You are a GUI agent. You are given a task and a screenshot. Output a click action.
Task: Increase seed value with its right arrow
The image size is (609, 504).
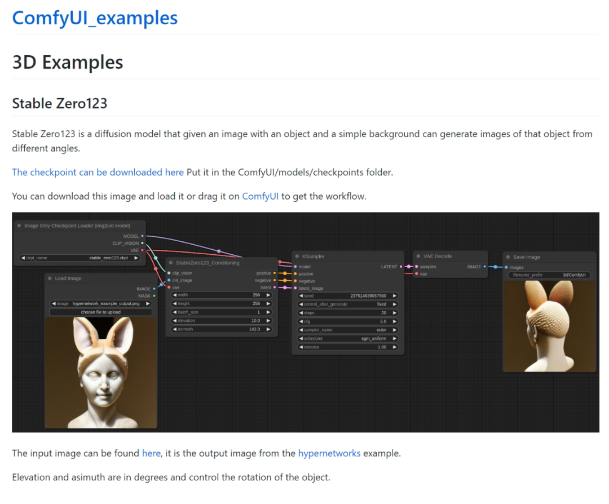click(x=395, y=296)
